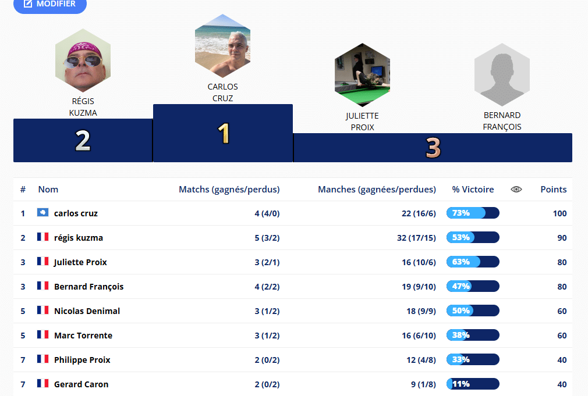
Task: Click the French flag beside régis kuzma
Action: [42, 237]
